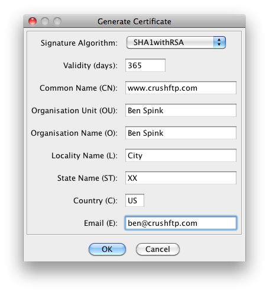Click the Generate Certificate title bar
Screen dimensions: 269x294
click(134, 21)
